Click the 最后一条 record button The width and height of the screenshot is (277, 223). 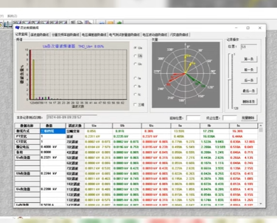pos(249,91)
